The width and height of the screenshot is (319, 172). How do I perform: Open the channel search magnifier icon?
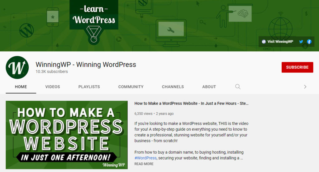(238, 87)
